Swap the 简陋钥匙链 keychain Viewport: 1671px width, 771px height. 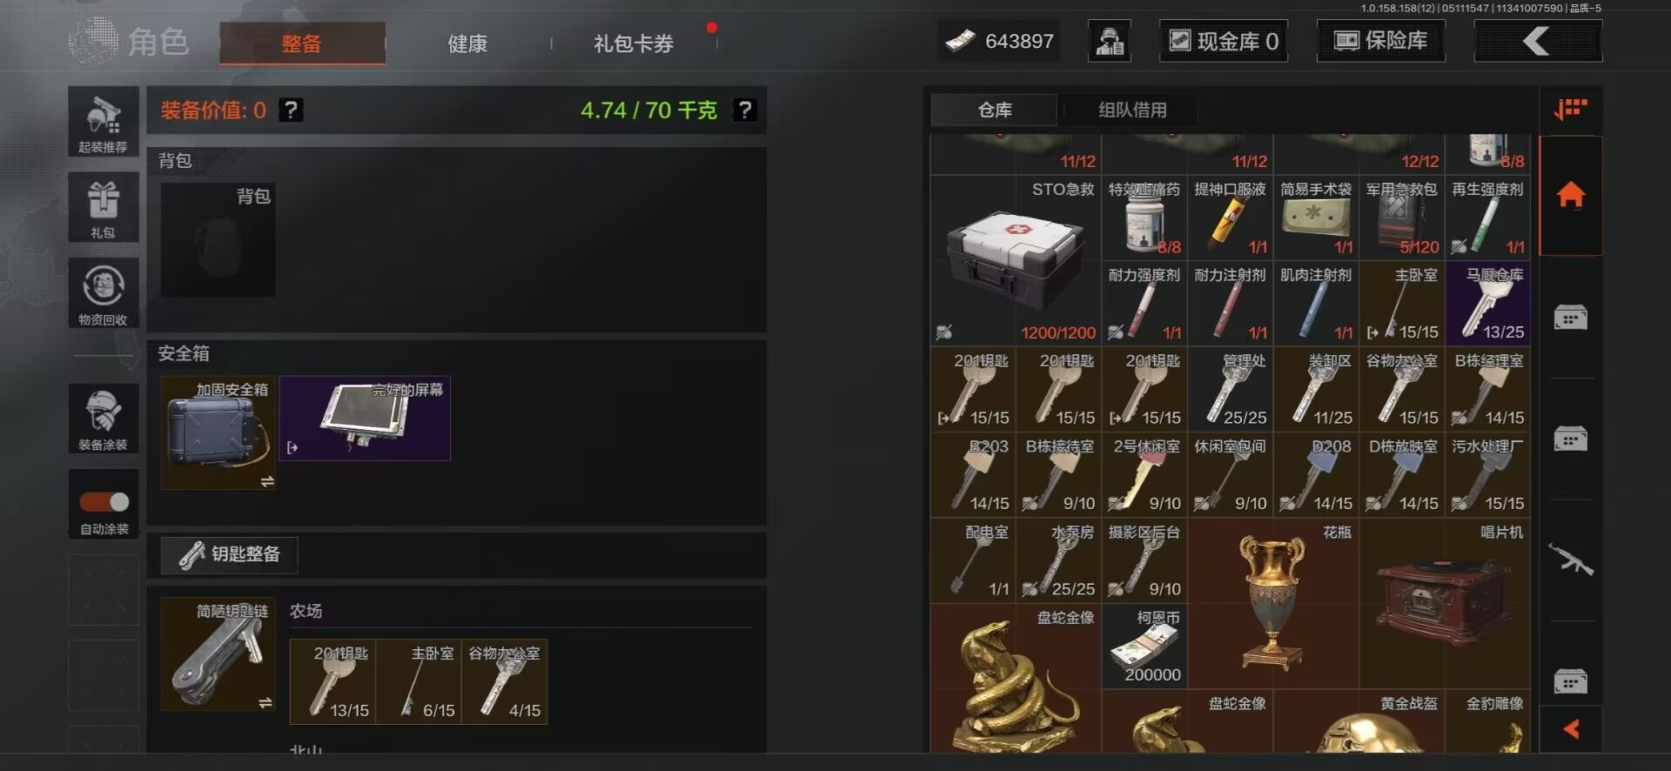tap(265, 702)
